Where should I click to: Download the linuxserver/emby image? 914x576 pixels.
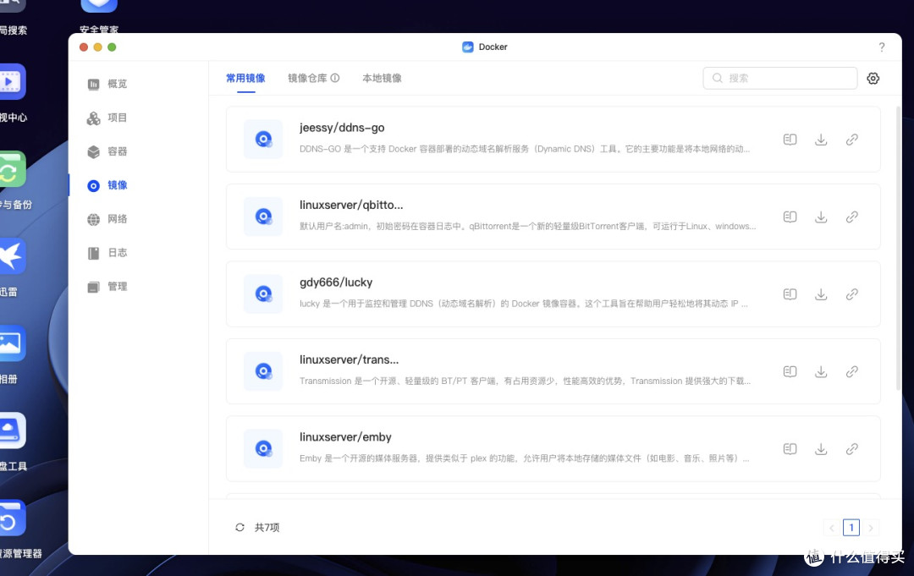821,449
